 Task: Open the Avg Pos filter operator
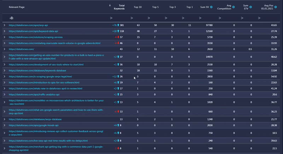pyautogui.click(x=259, y=18)
